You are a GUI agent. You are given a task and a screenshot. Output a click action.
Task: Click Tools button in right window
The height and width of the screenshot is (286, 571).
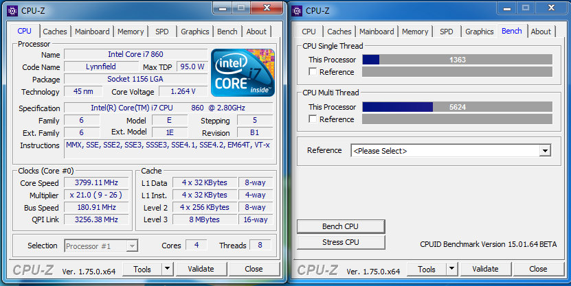(x=427, y=269)
